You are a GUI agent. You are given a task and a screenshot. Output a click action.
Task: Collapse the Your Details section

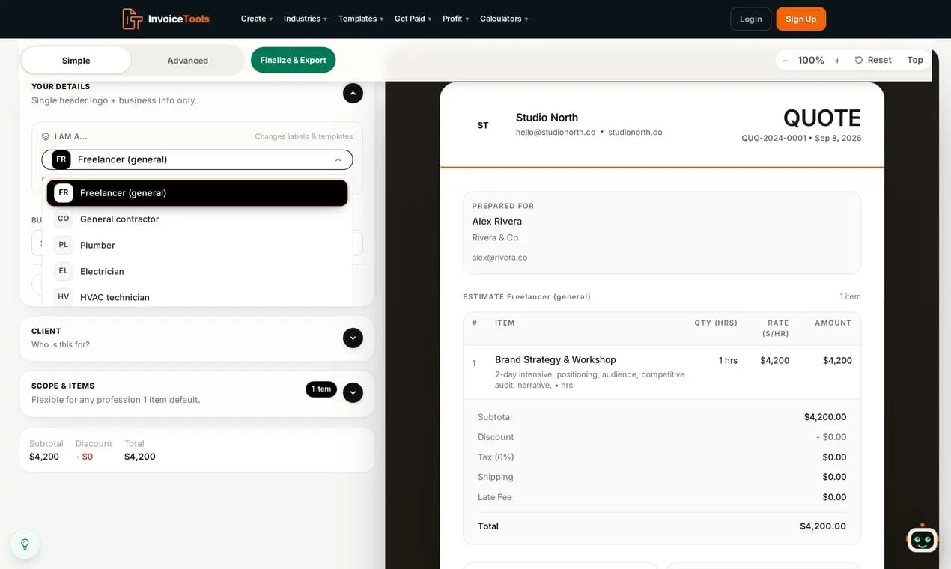353,93
